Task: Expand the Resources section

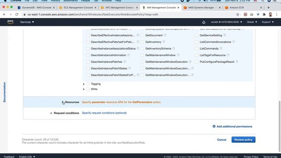Action: 63,102
